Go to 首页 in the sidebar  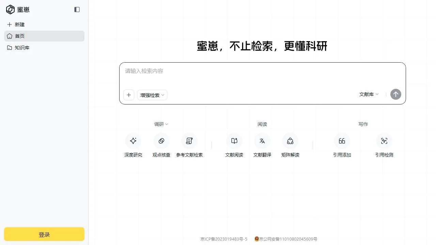coord(44,36)
